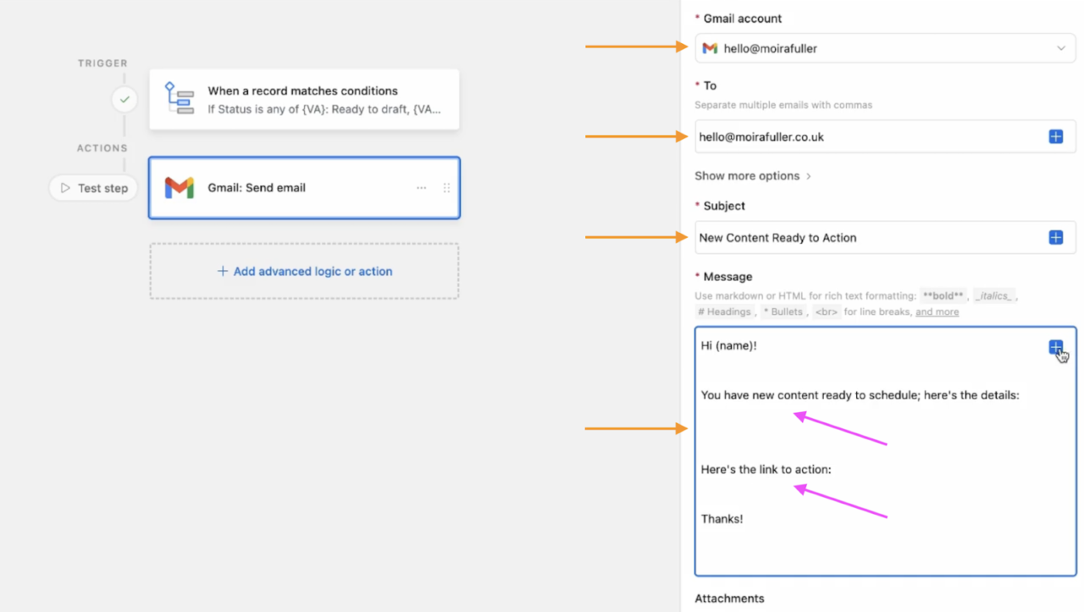The width and height of the screenshot is (1084, 612).
Task: Click the drag handle on Gmail step
Action: pos(446,188)
